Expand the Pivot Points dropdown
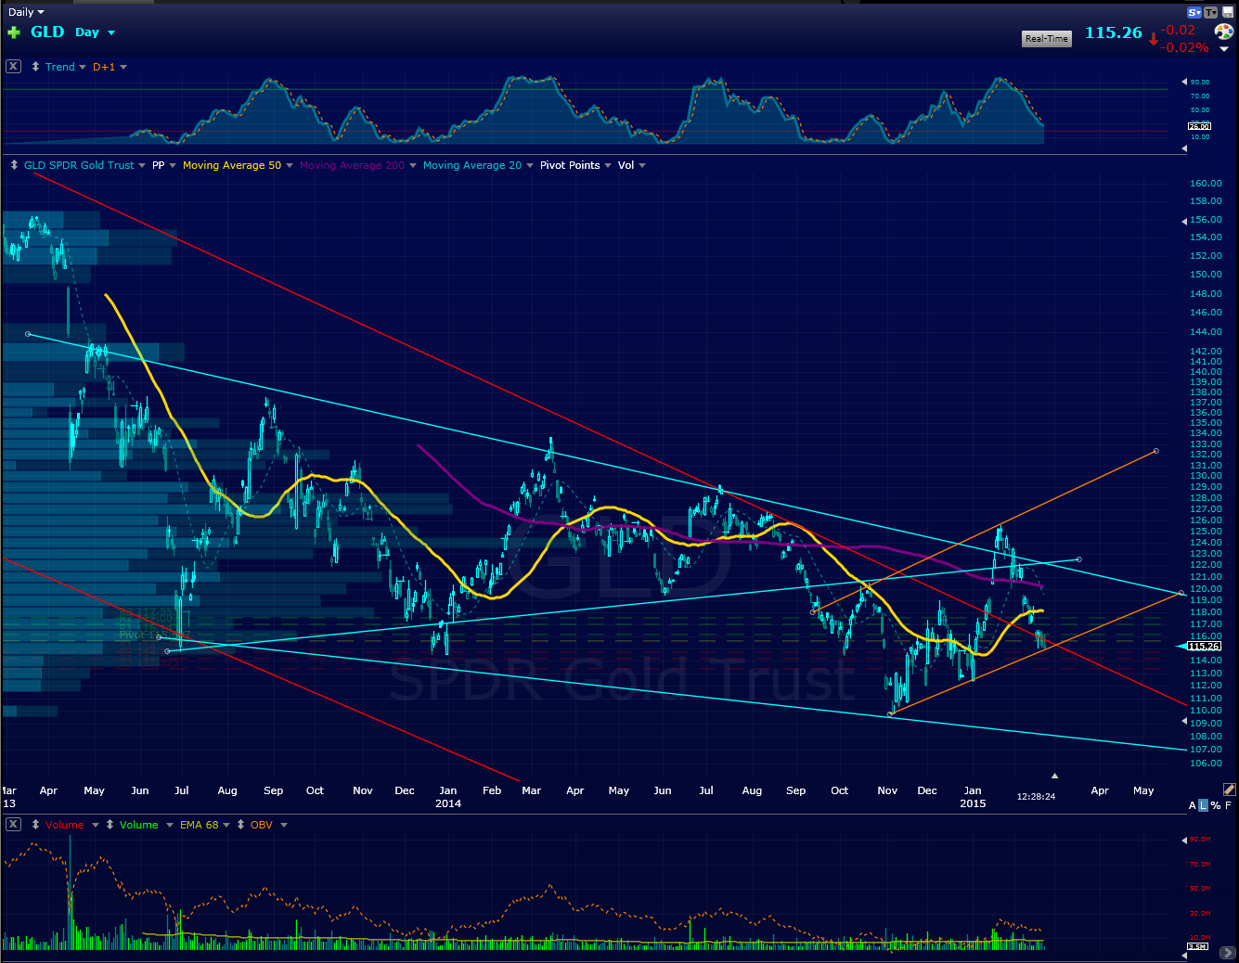Screen dimensions: 1239x963 [608, 165]
